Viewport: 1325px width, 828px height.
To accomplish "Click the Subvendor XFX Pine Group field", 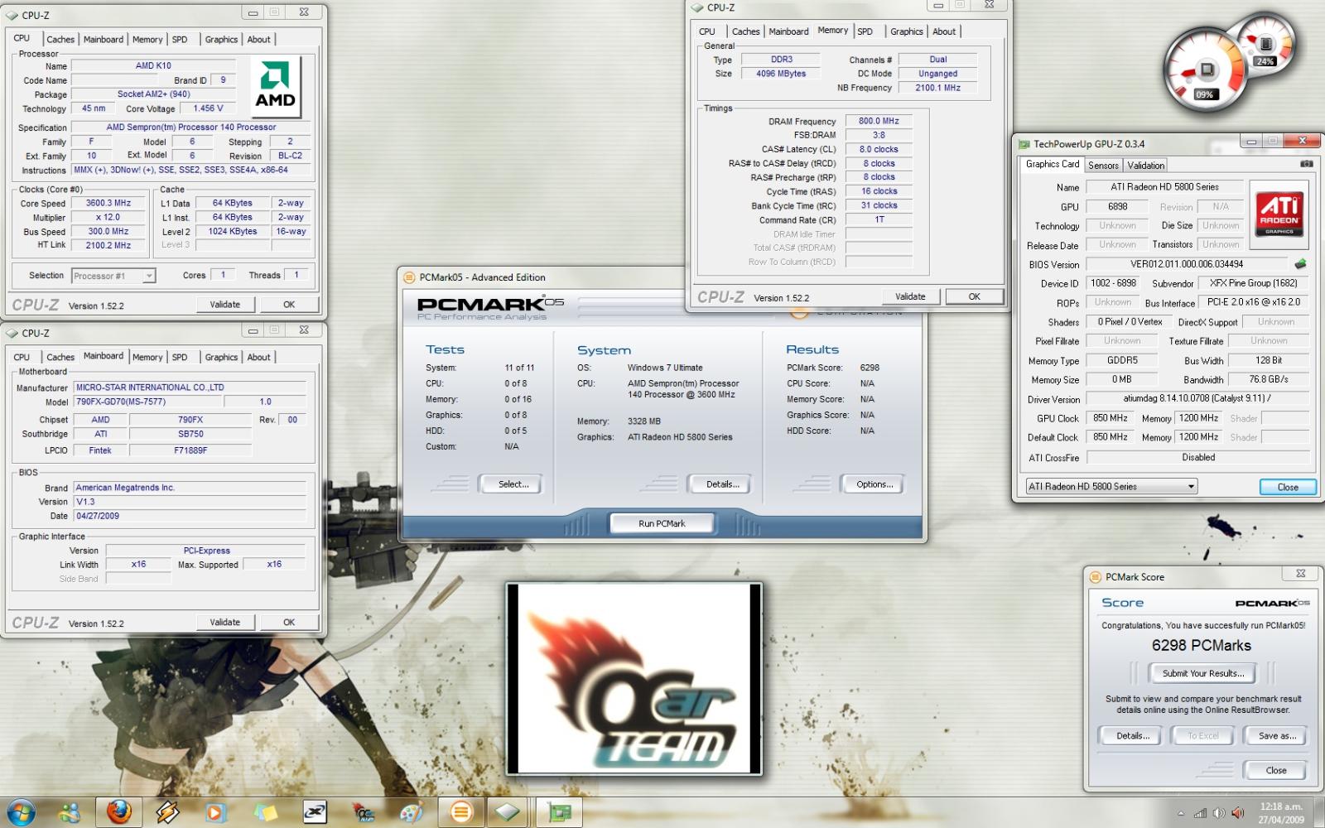I will pos(1253,283).
